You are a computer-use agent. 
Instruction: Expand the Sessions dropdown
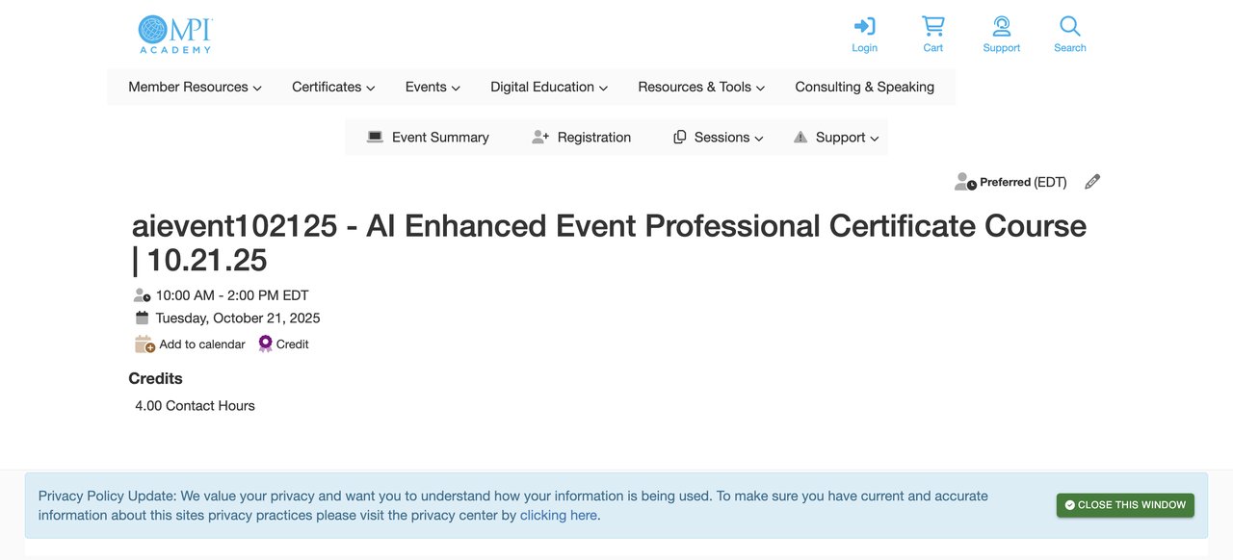click(719, 138)
